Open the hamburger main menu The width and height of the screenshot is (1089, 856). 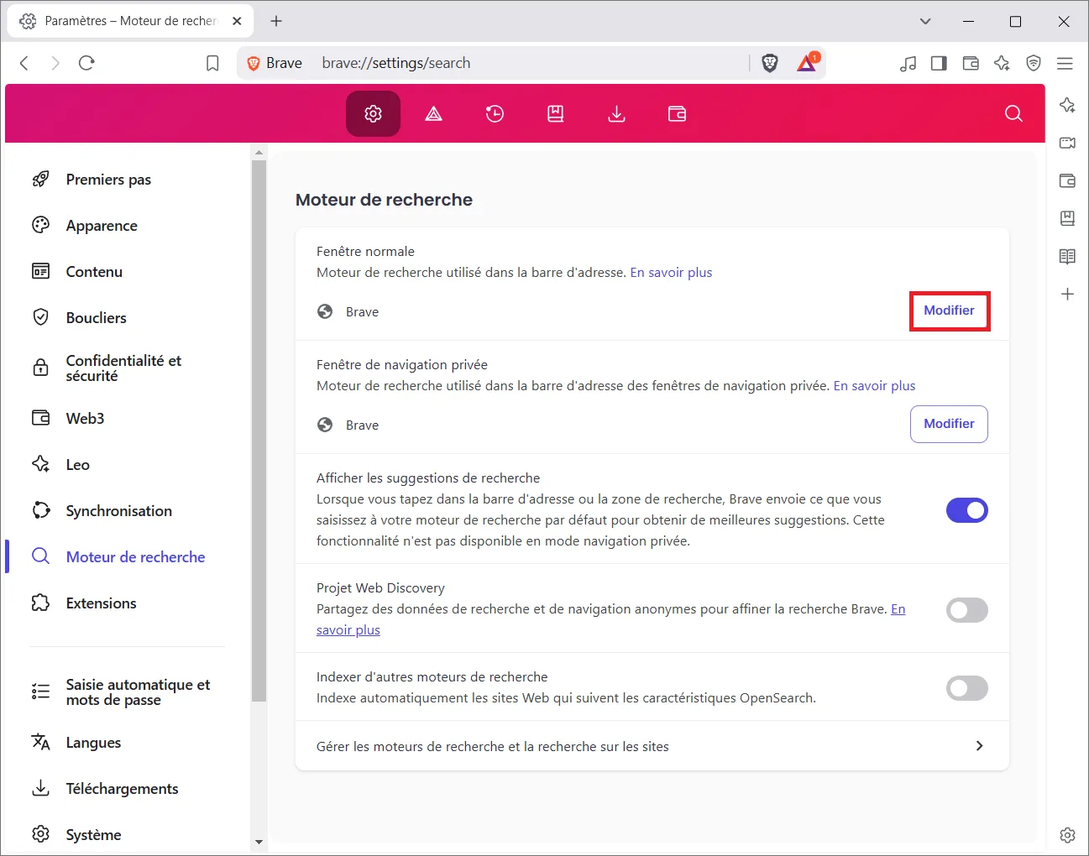point(1065,63)
